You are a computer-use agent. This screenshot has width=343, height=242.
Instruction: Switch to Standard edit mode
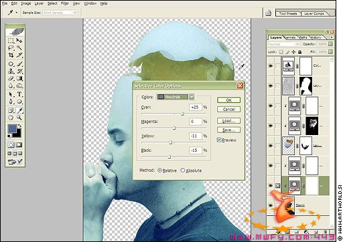[x=11, y=145]
